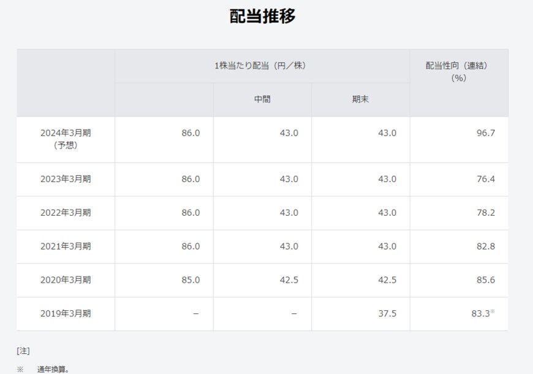Select the 2019年3月期 row label
The height and width of the screenshot is (374, 533).
[x=66, y=314]
